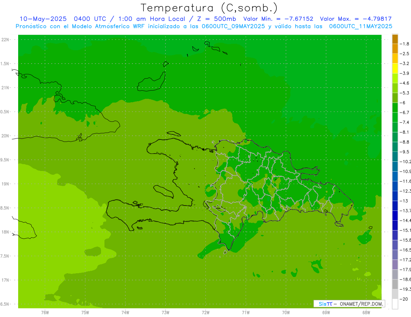Image resolution: width=411 pixels, height=317 pixels.
Task: Click the orange swatch between -1.8 and -2.5
Action: [395, 49]
